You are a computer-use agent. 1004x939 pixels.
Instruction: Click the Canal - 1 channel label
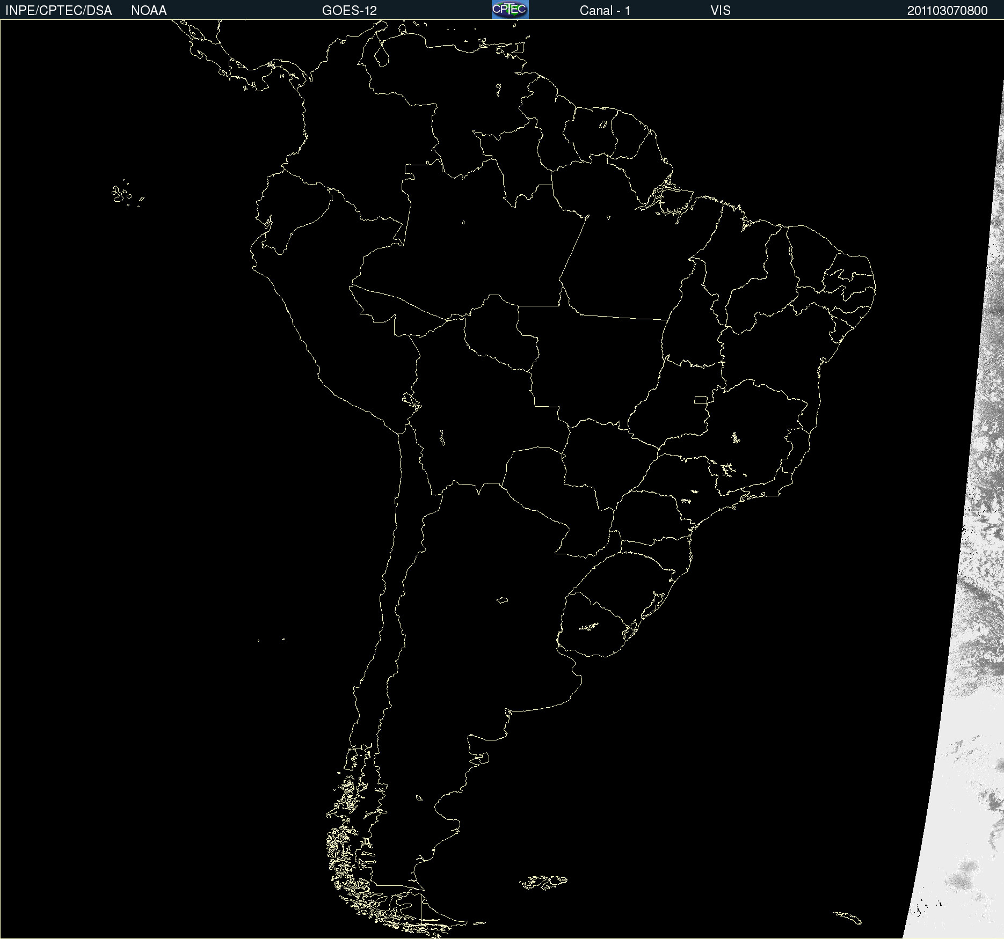tap(605, 11)
